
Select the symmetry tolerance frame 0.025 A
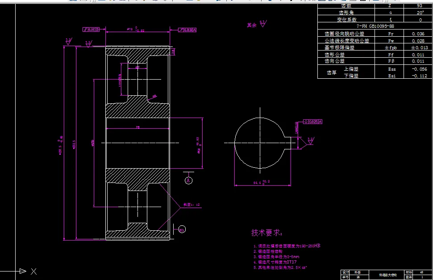tap(312, 122)
